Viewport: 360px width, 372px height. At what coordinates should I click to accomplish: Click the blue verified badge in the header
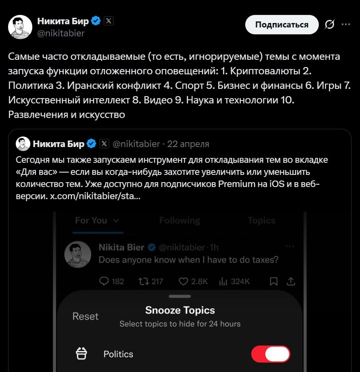(96, 21)
